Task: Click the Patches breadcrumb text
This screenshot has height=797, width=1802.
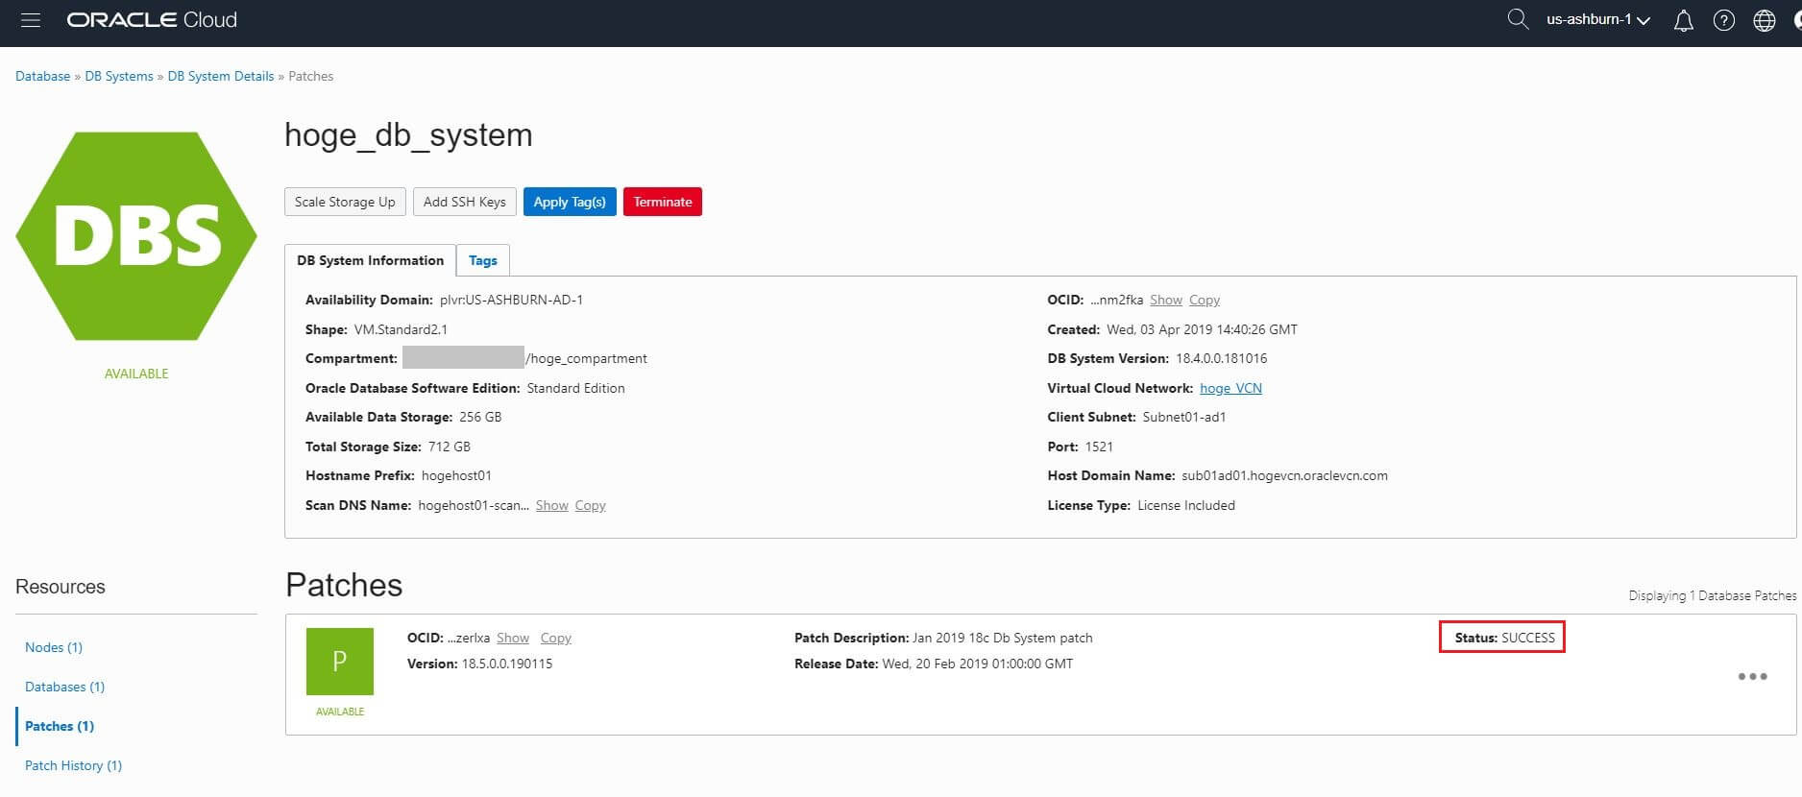Action: click(311, 76)
